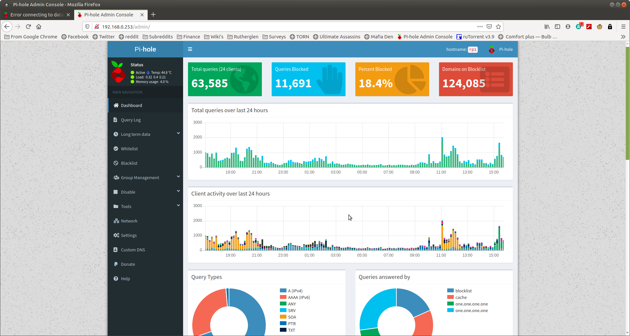This screenshot has height=336, width=630.
Task: Show more bookmarks with the chevron icon
Action: pos(623,37)
